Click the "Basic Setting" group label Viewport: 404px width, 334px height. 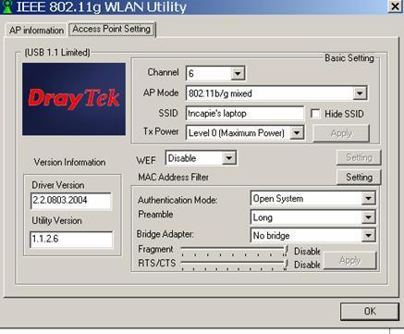pyautogui.click(x=349, y=58)
